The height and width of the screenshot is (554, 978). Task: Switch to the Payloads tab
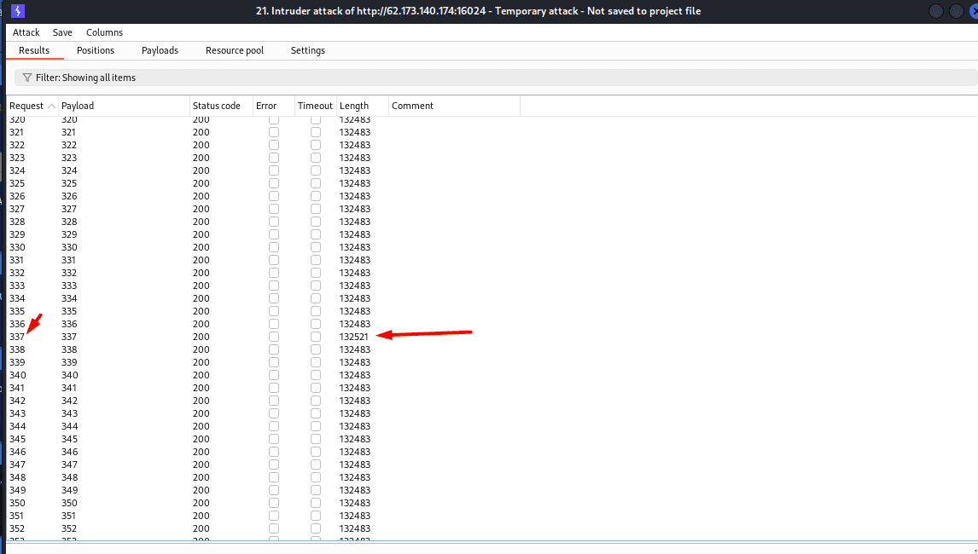click(160, 50)
